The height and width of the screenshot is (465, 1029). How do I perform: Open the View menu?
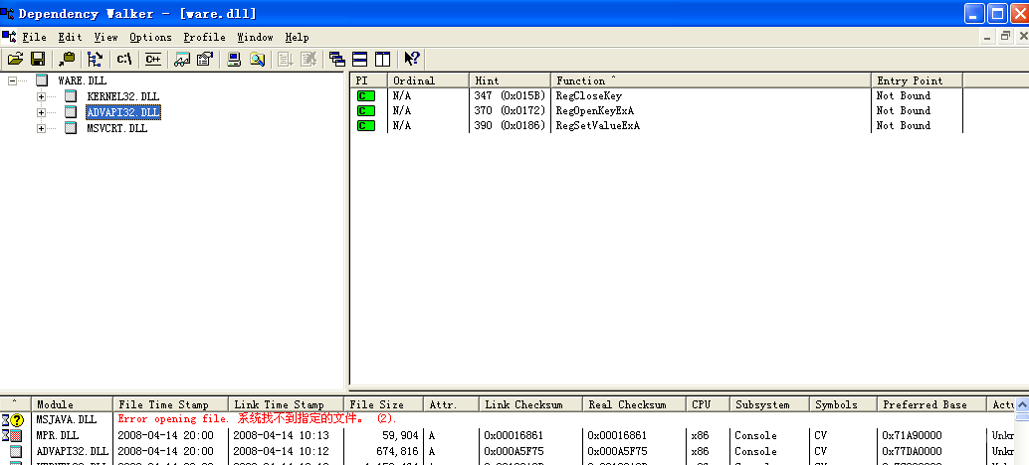pyautogui.click(x=105, y=38)
